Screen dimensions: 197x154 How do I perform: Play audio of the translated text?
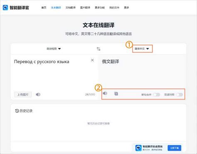tap(105, 93)
